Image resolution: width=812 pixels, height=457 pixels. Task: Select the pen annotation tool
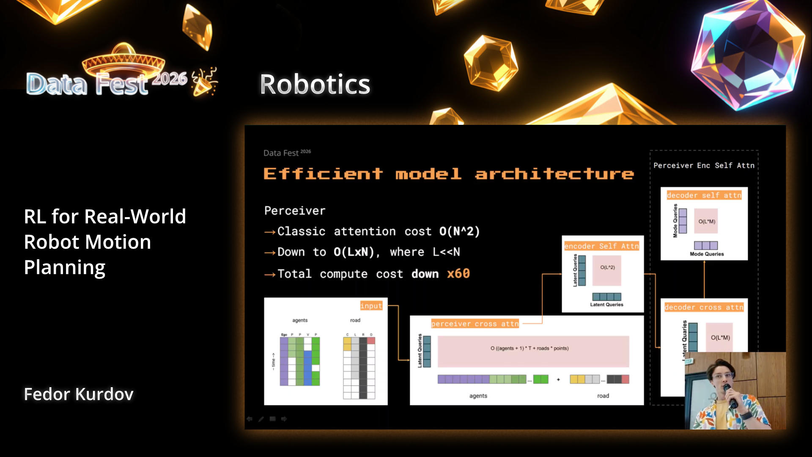click(x=261, y=419)
